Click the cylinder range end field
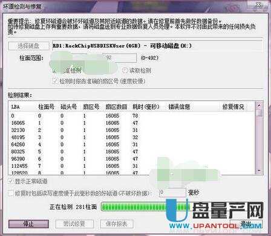The height and width of the screenshot is (236, 271). (119, 58)
